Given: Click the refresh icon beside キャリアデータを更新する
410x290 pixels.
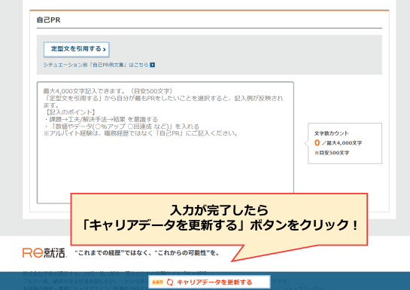Looking at the screenshot, I should (x=170, y=282).
